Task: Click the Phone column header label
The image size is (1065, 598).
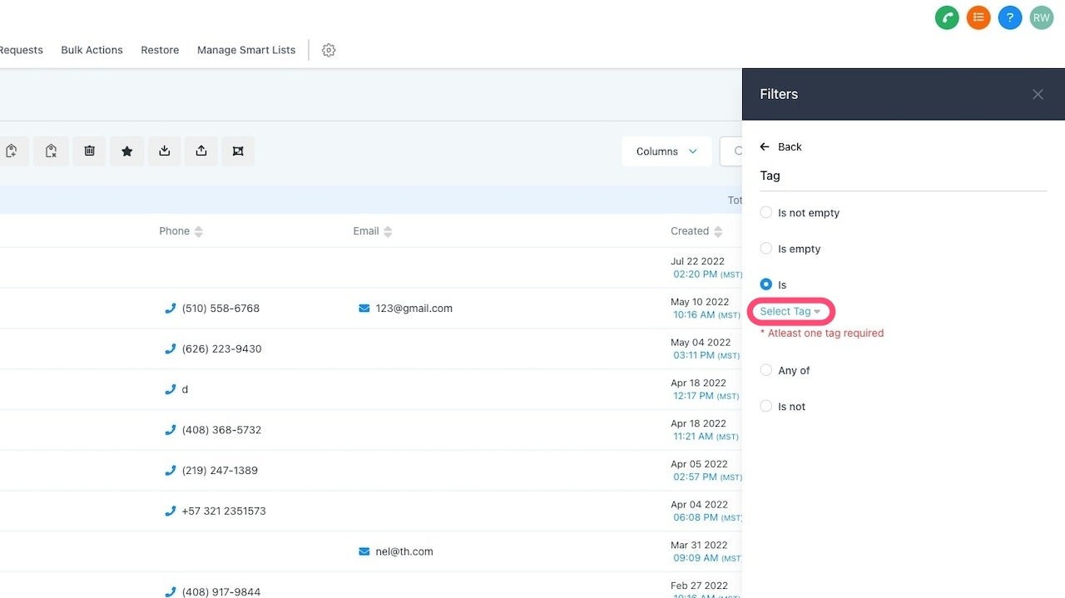Action: (175, 231)
